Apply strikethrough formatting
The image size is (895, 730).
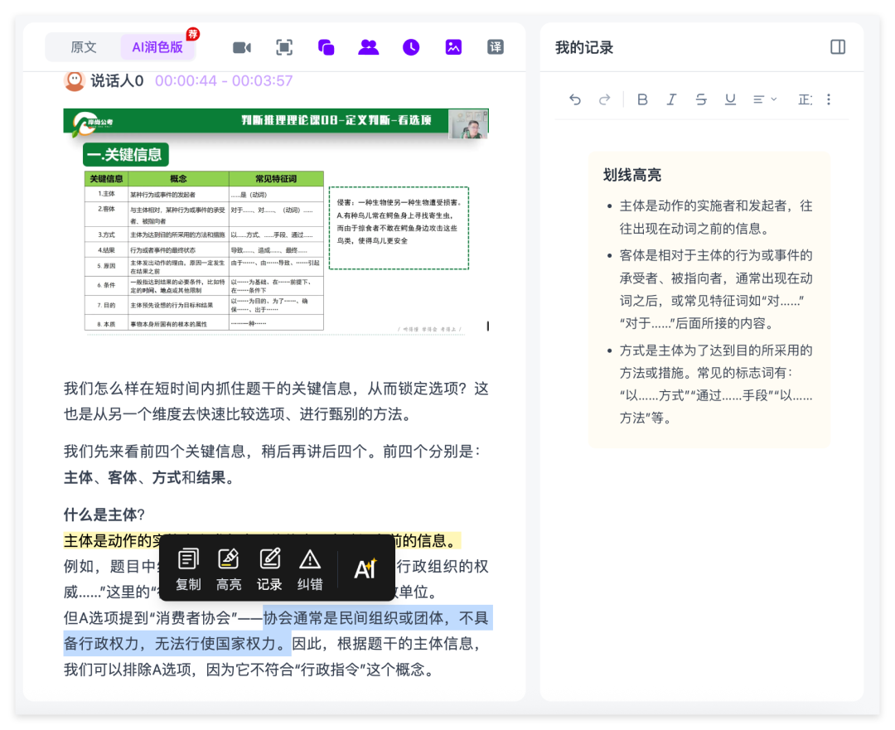tap(701, 100)
